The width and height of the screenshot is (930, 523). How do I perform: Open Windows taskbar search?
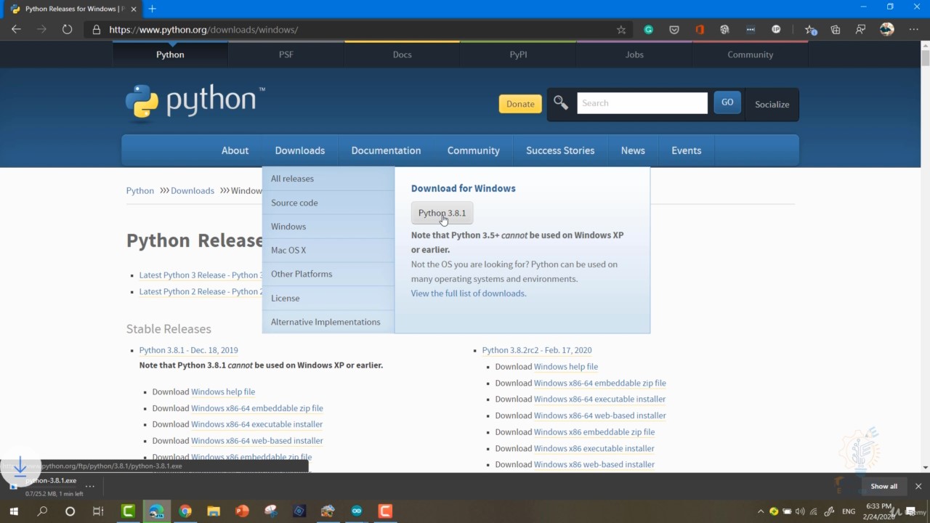[42, 511]
